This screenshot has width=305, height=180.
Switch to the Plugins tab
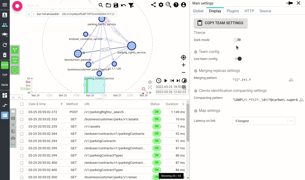233,11
